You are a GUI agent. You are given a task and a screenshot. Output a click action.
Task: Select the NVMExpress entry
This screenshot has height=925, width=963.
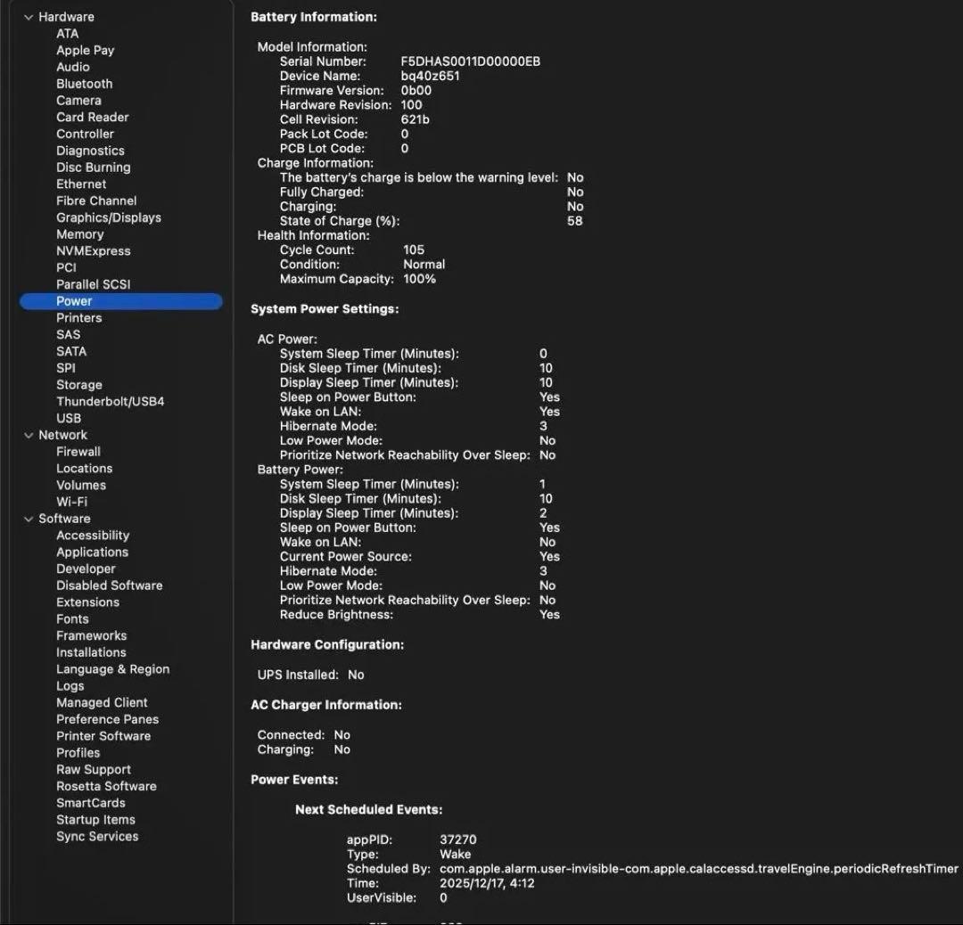[x=93, y=250]
